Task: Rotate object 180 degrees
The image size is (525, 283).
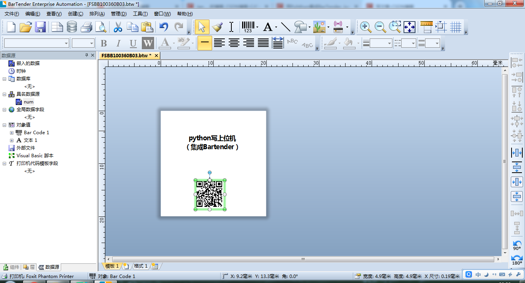Action: click(517, 260)
